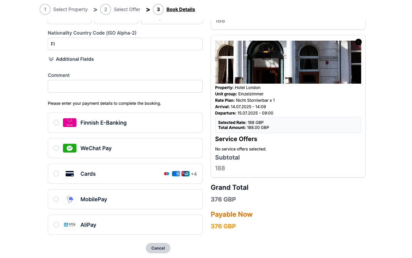
Task: Go to step 2 Select Offer
Action: coord(121,9)
